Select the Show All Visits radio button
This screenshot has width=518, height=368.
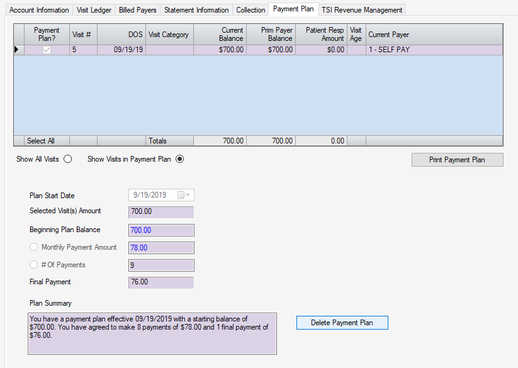68,159
